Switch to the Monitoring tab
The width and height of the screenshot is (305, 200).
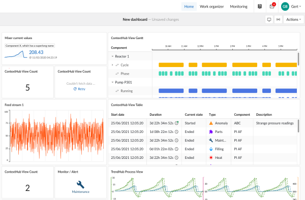(x=239, y=7)
